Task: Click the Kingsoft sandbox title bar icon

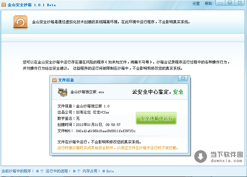Action: coord(4,5)
